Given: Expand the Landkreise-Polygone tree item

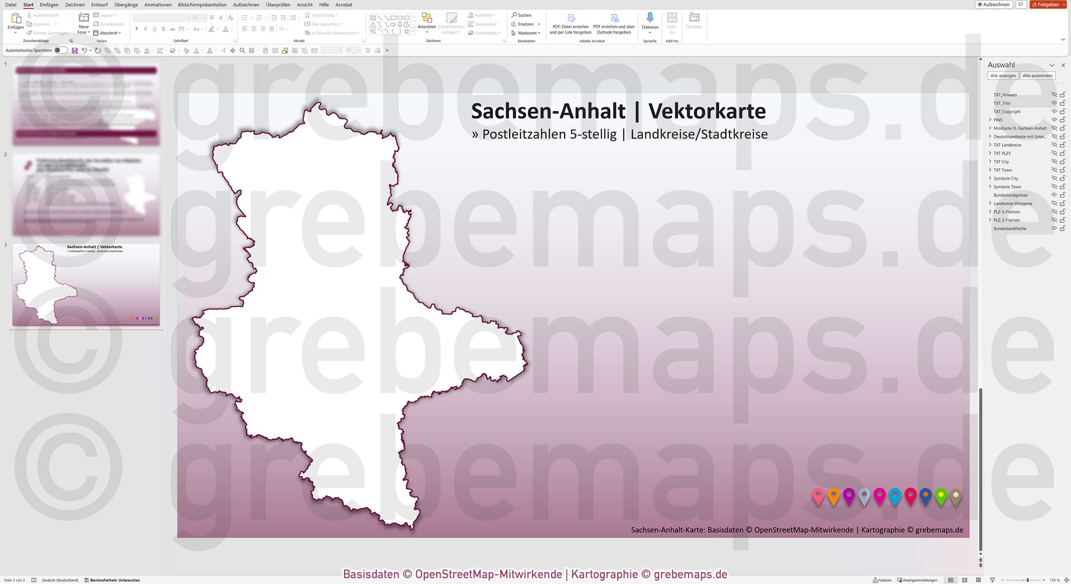Looking at the screenshot, I should click(990, 203).
